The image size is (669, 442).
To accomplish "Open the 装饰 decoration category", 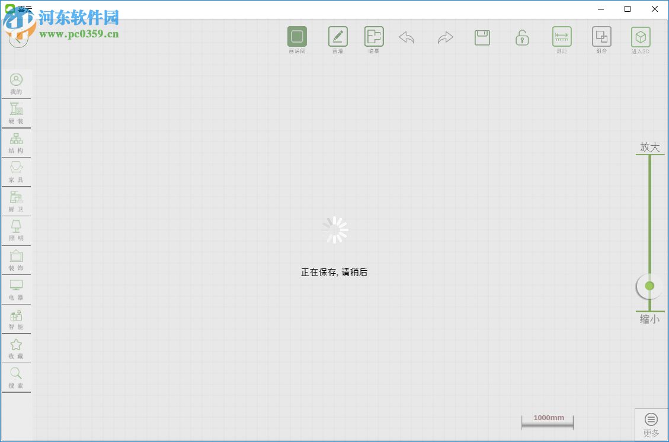I will 16,260.
